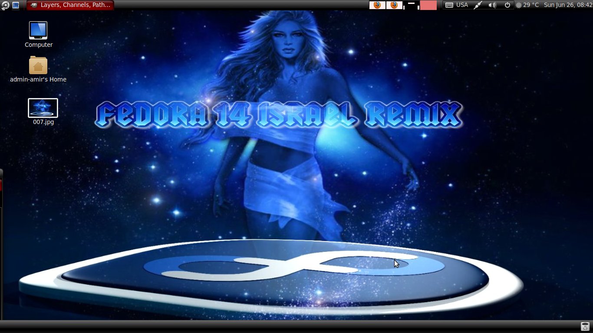Image resolution: width=593 pixels, height=333 pixels.
Task: Open the network connection icon
Action: click(478, 5)
